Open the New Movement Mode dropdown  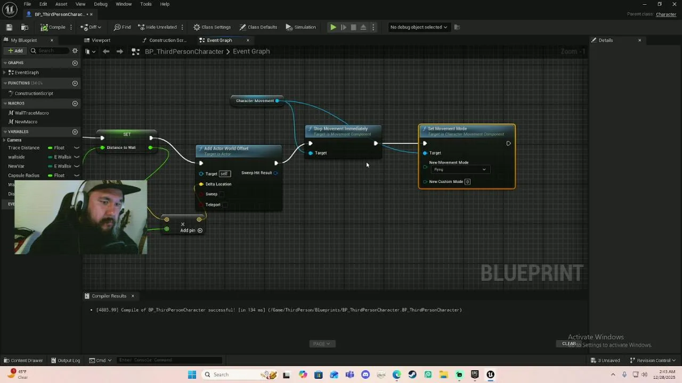click(460, 170)
